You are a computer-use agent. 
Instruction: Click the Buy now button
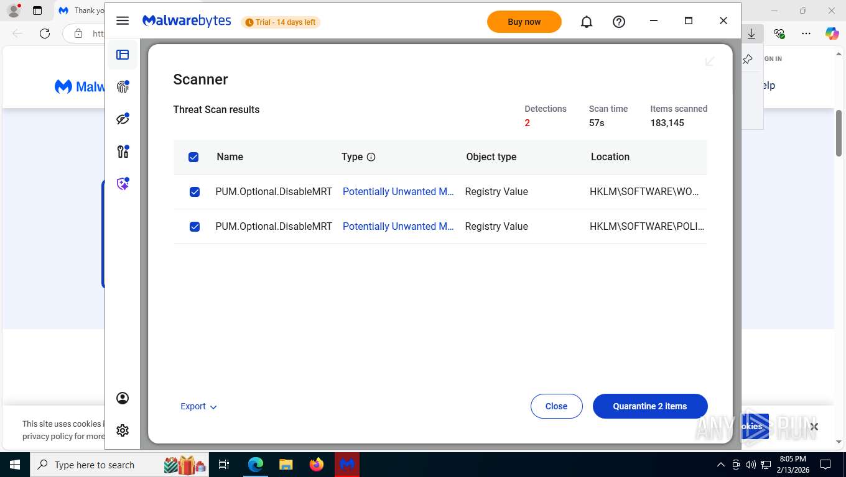pyautogui.click(x=524, y=22)
